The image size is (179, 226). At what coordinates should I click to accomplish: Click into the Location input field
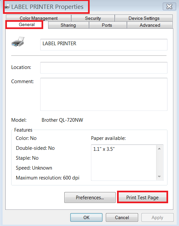(x=104, y=68)
